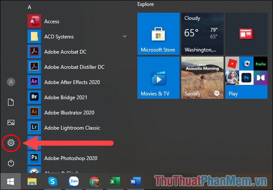The image size is (273, 190).
Task: Open the News tile
Action: pyautogui.click(x=246, y=34)
